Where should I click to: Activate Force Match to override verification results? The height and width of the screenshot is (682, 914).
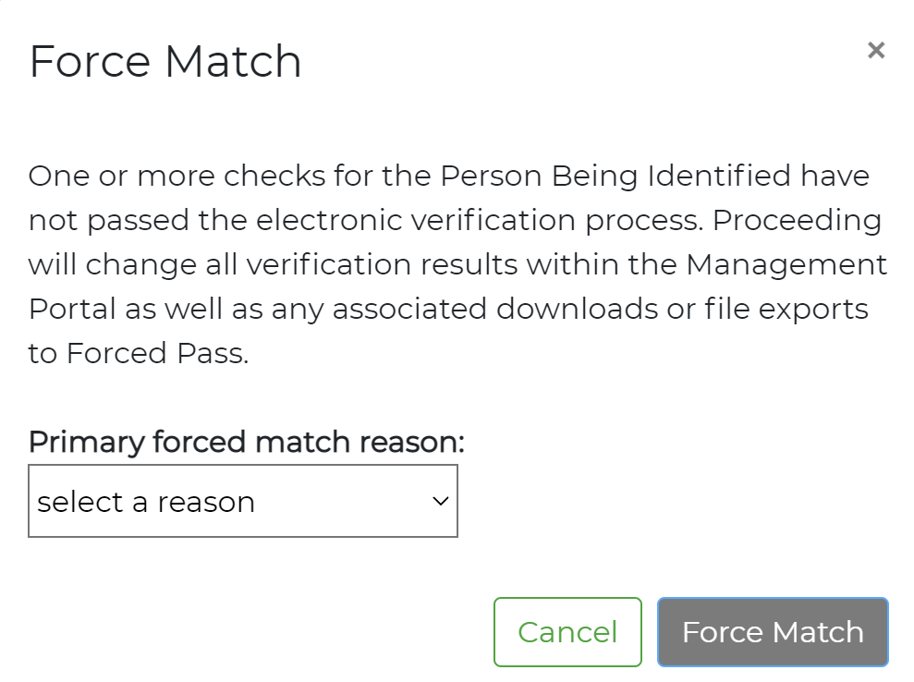tap(773, 631)
